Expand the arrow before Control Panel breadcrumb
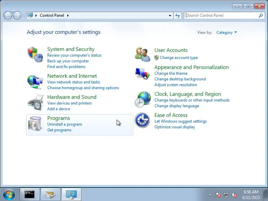Screen dimensions: 268x201 tap(36, 15)
